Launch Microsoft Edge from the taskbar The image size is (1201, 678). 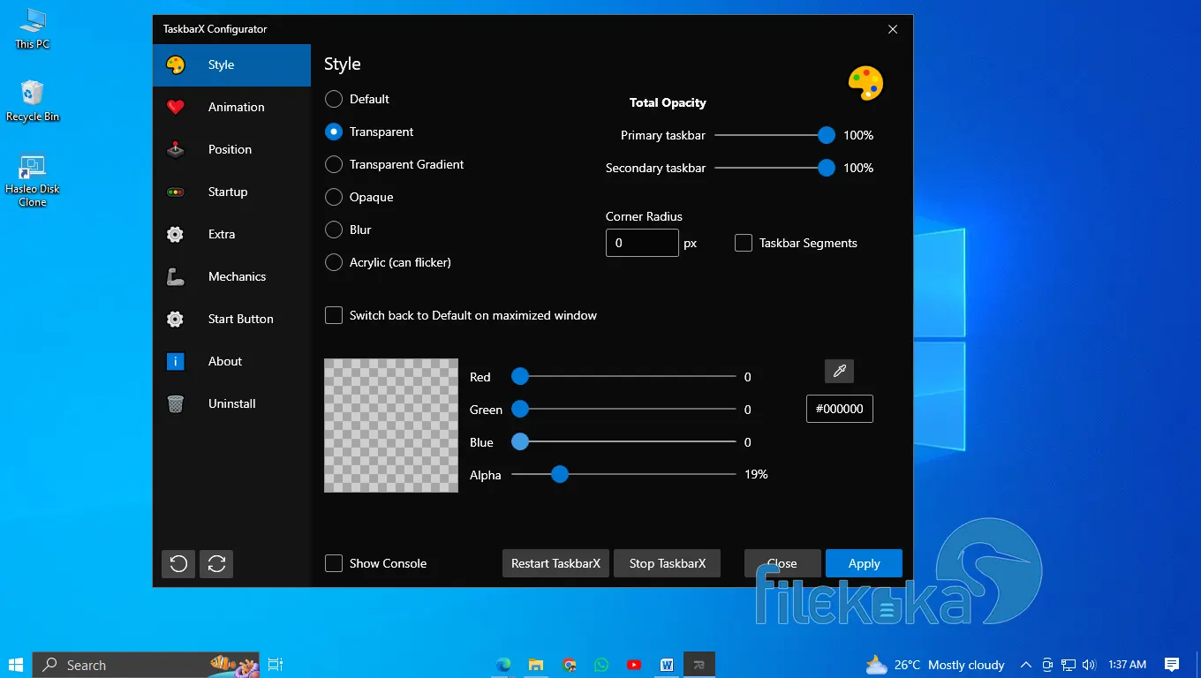503,665
